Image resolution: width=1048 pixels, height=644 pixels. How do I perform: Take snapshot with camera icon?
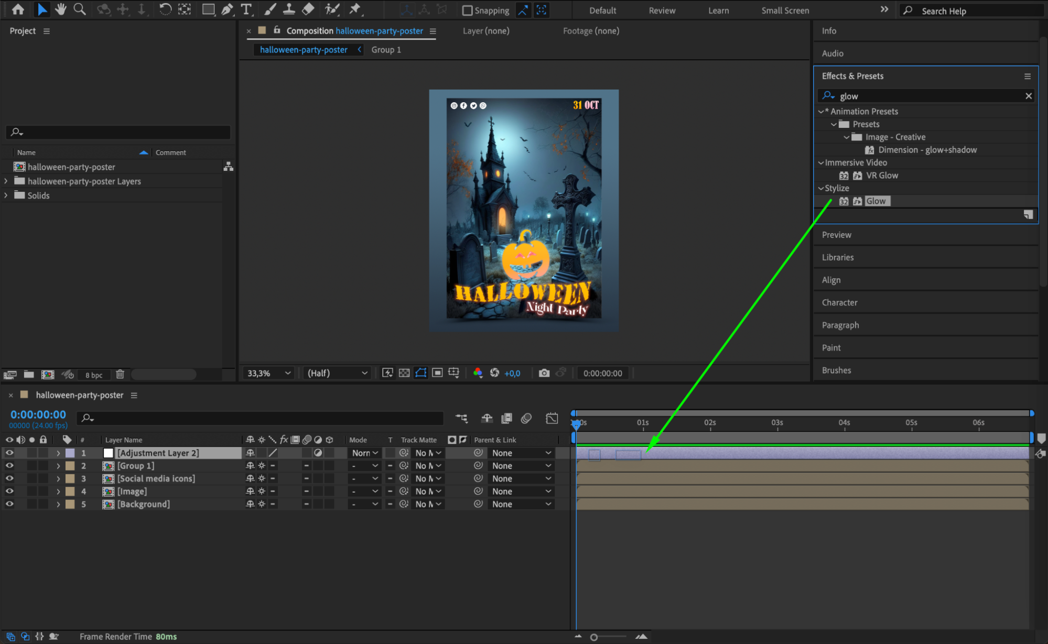coord(544,373)
